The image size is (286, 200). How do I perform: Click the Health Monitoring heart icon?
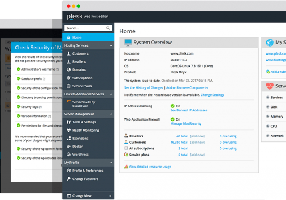[x=69, y=131]
